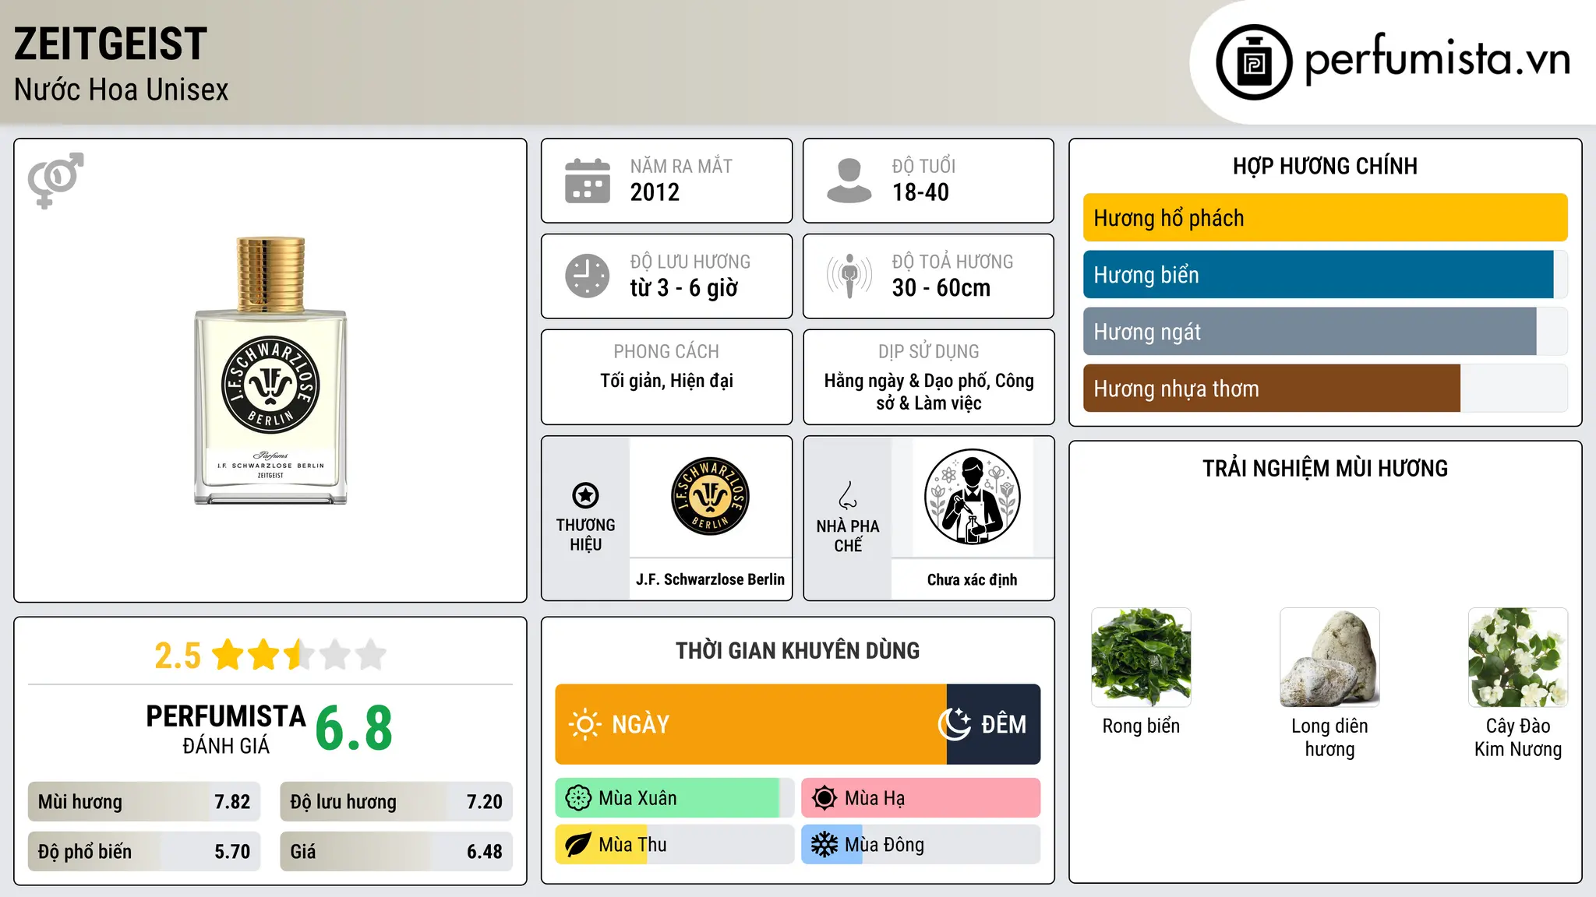This screenshot has height=897, width=1596.
Task: Click the NHÀ PHA CHẾ label
Action: coord(848,536)
